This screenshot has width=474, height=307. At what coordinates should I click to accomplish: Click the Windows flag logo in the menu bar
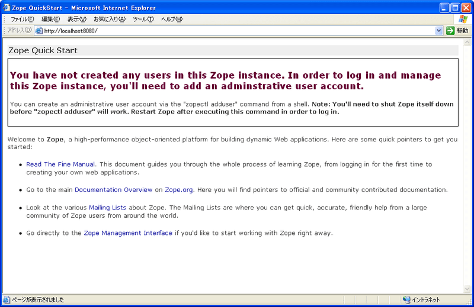click(x=463, y=20)
